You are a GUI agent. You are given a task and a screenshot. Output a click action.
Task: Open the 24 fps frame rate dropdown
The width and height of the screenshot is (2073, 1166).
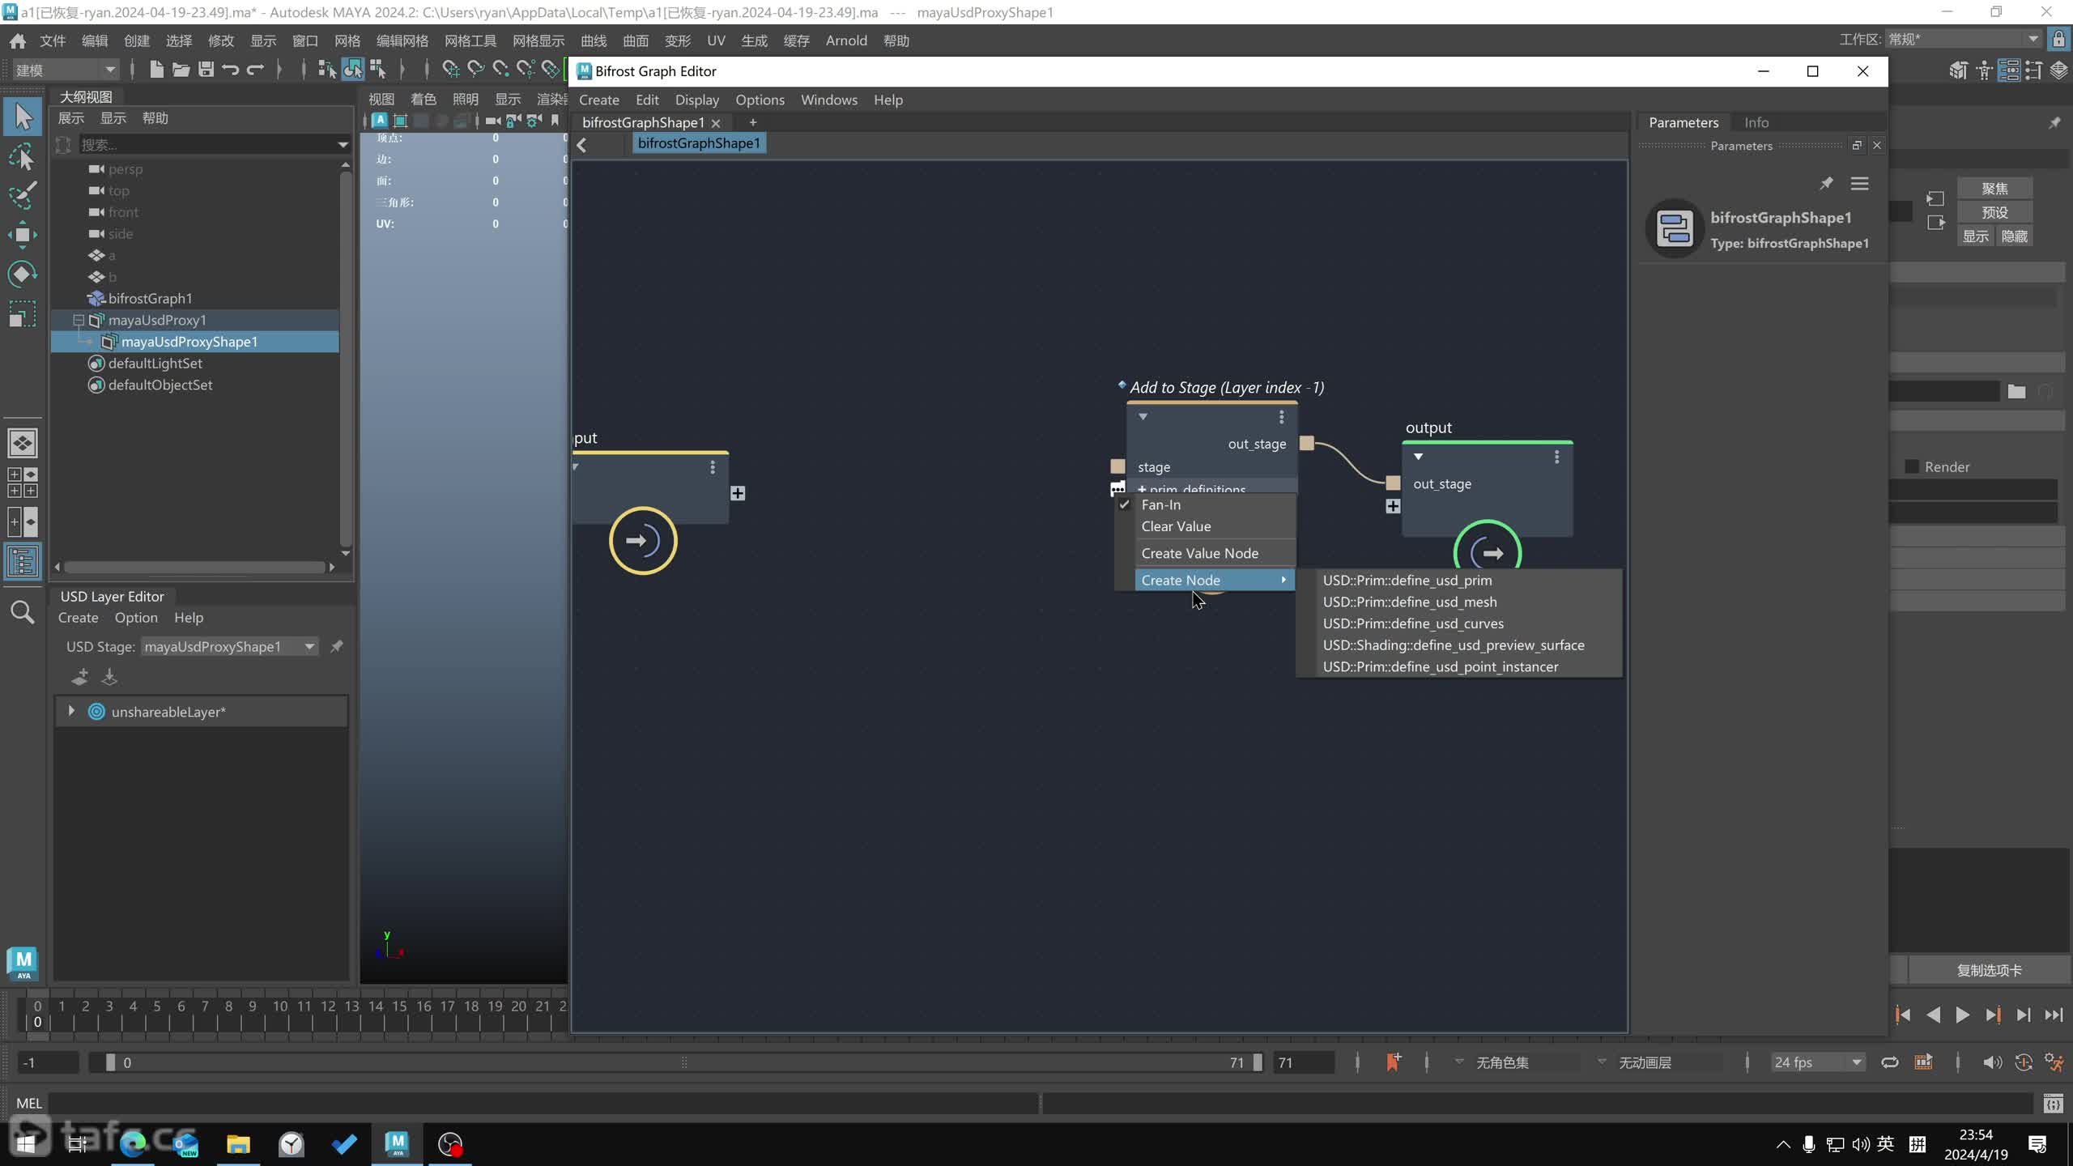coord(1817,1062)
